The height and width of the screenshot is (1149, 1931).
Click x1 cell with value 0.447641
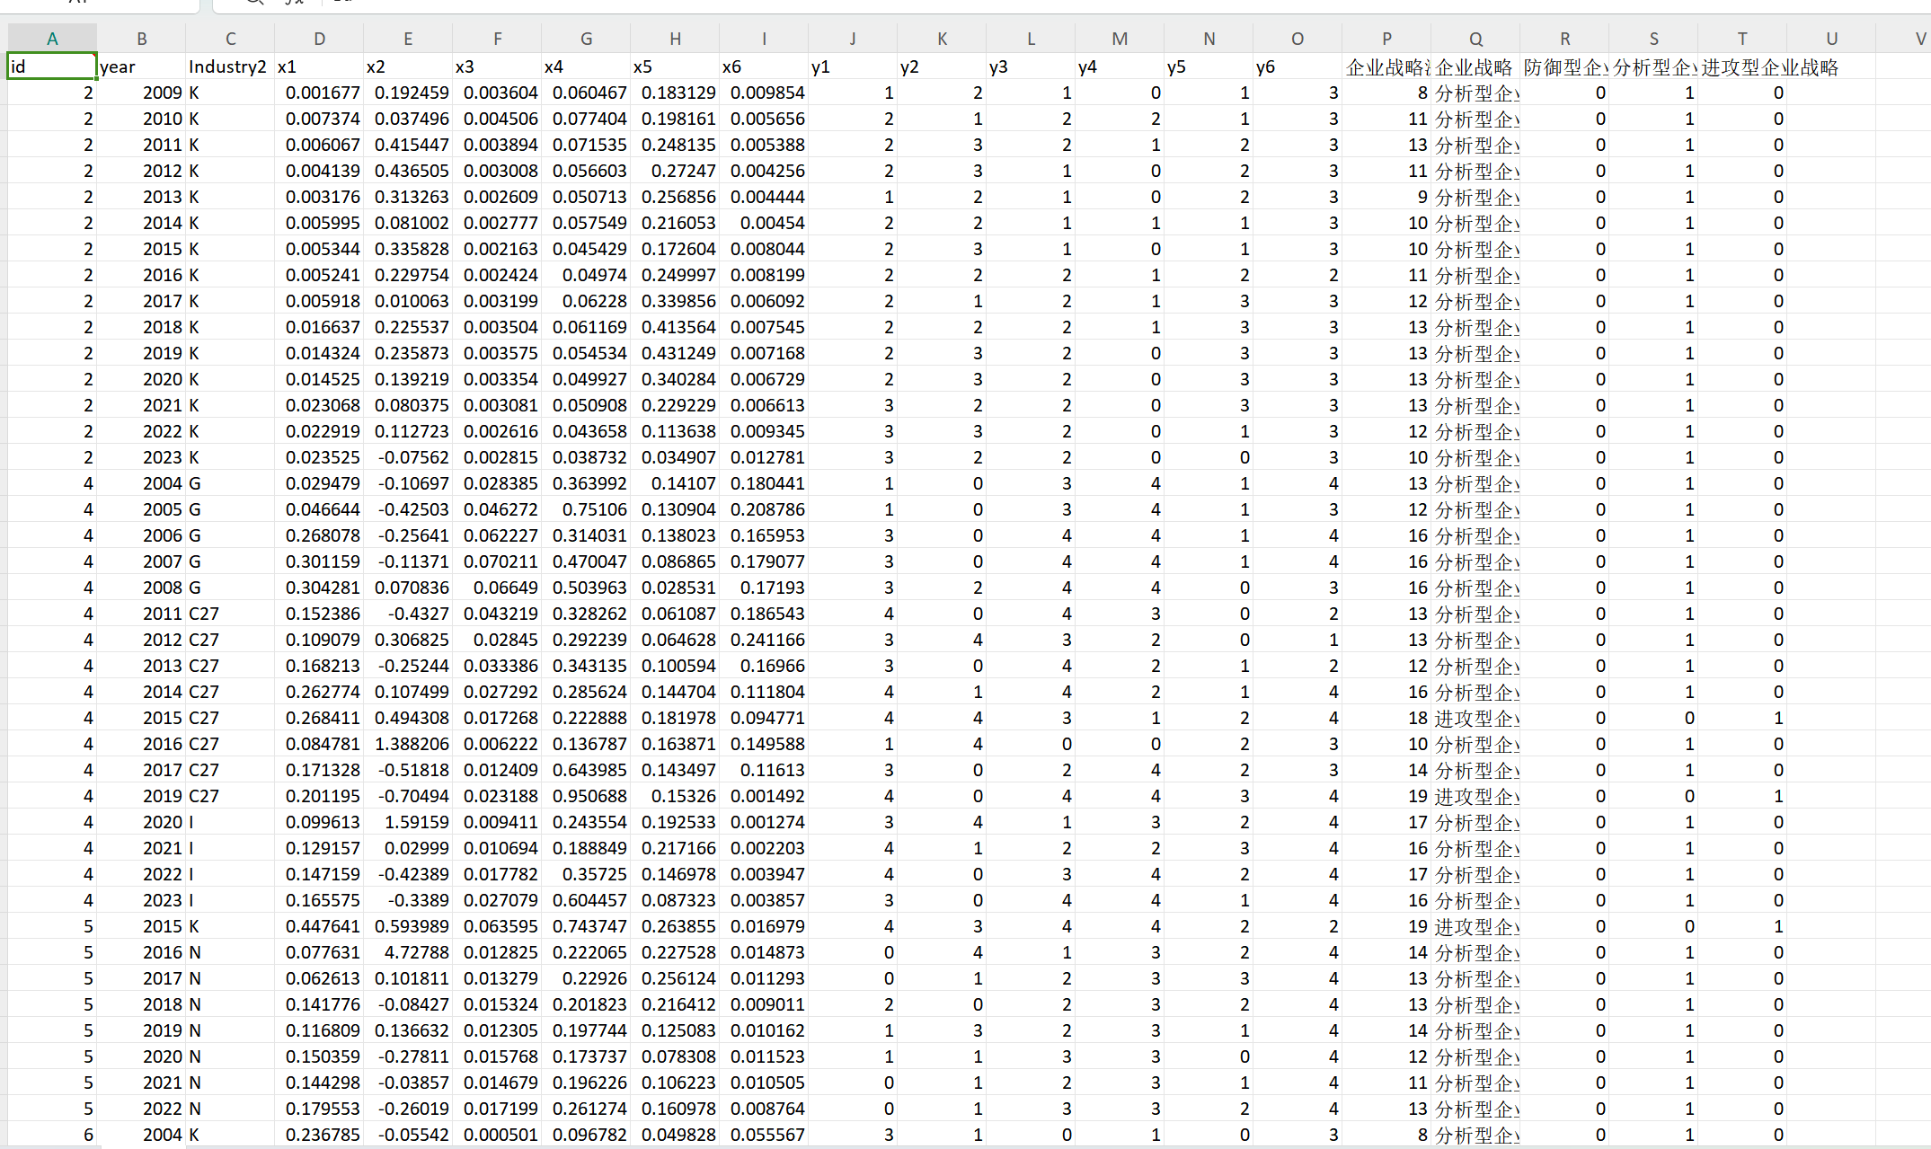click(319, 926)
